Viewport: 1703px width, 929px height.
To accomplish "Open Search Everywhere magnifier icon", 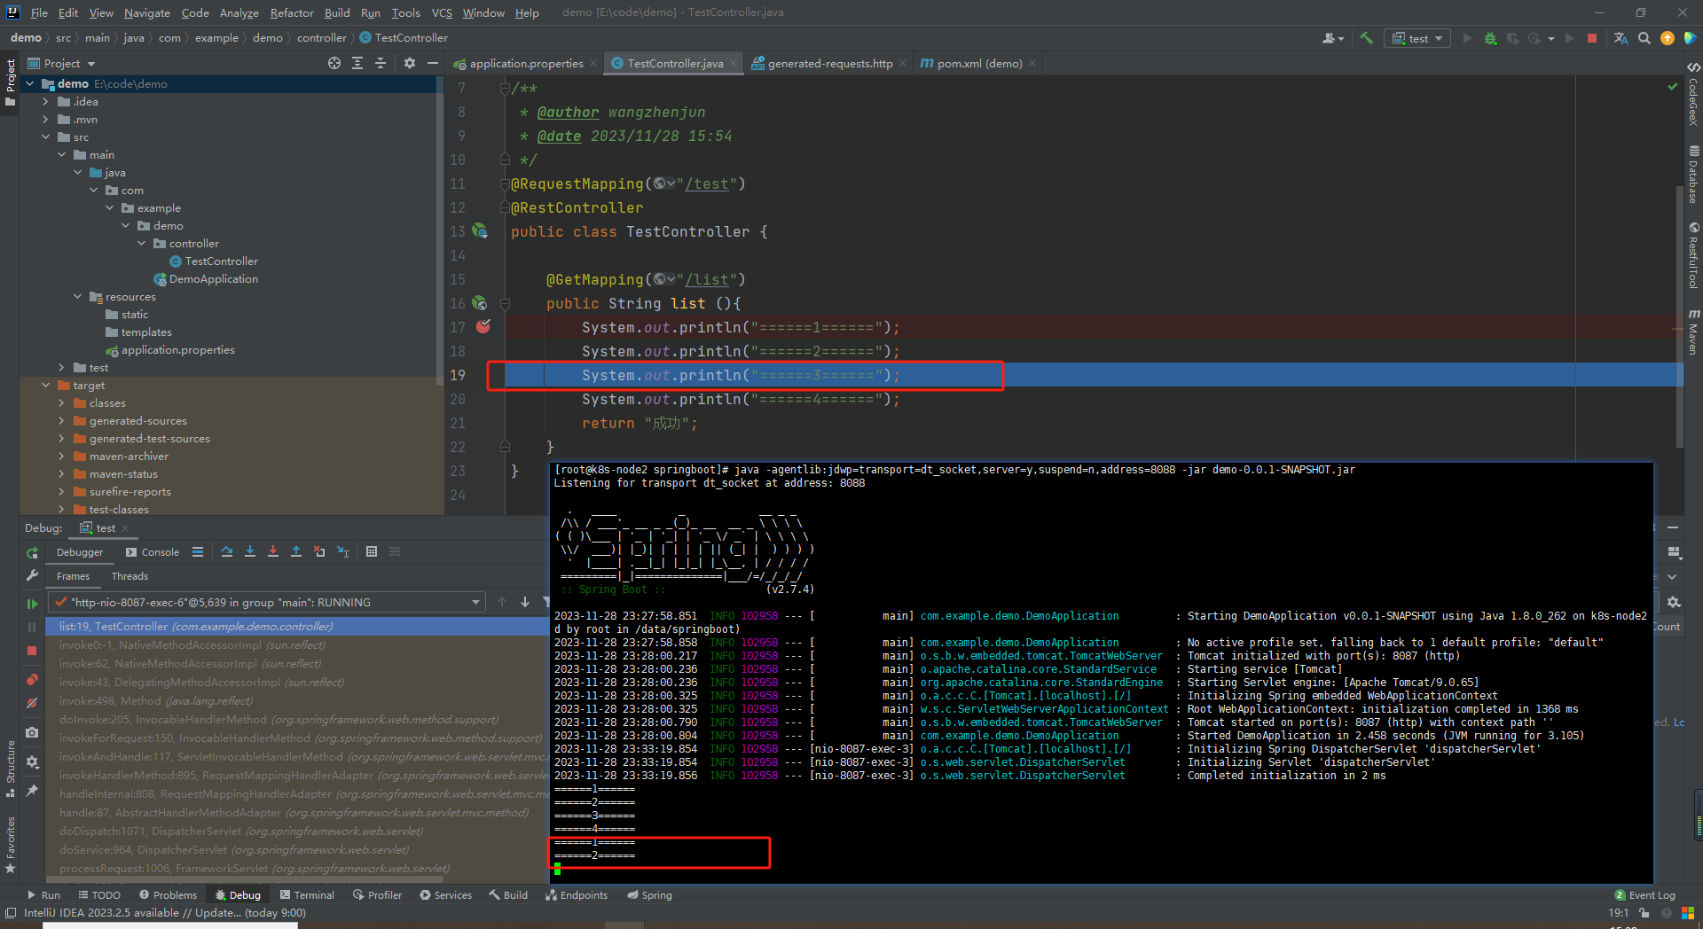I will [1644, 38].
